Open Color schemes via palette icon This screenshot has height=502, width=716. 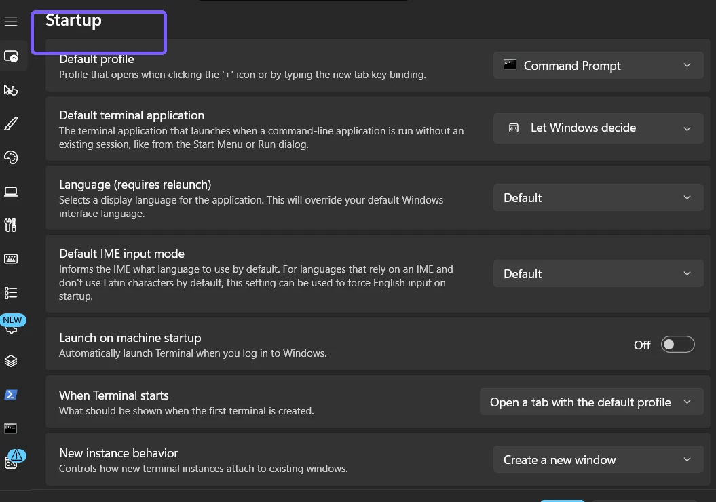[11, 157]
